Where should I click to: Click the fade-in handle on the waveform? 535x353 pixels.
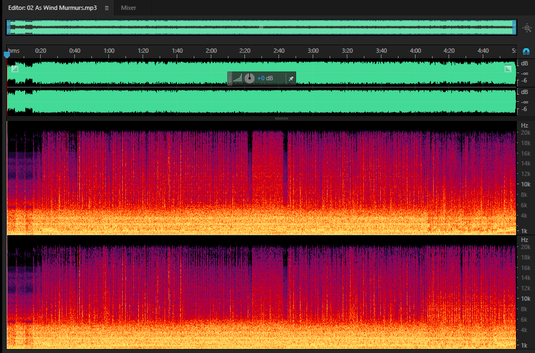pos(15,69)
